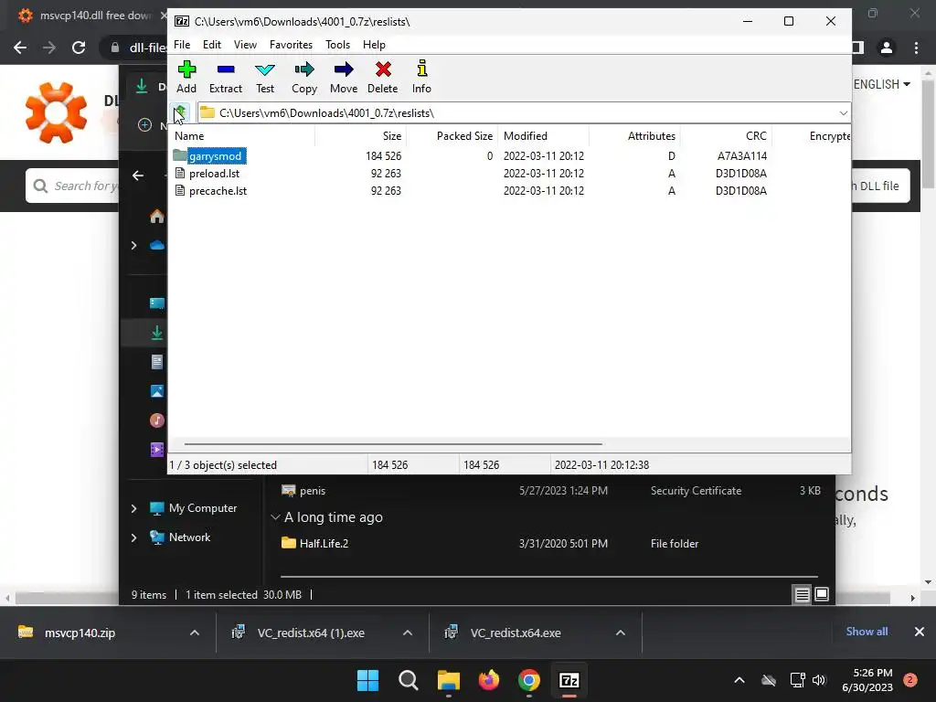Click the 7-Zip horizontal scrollbar

(393, 444)
